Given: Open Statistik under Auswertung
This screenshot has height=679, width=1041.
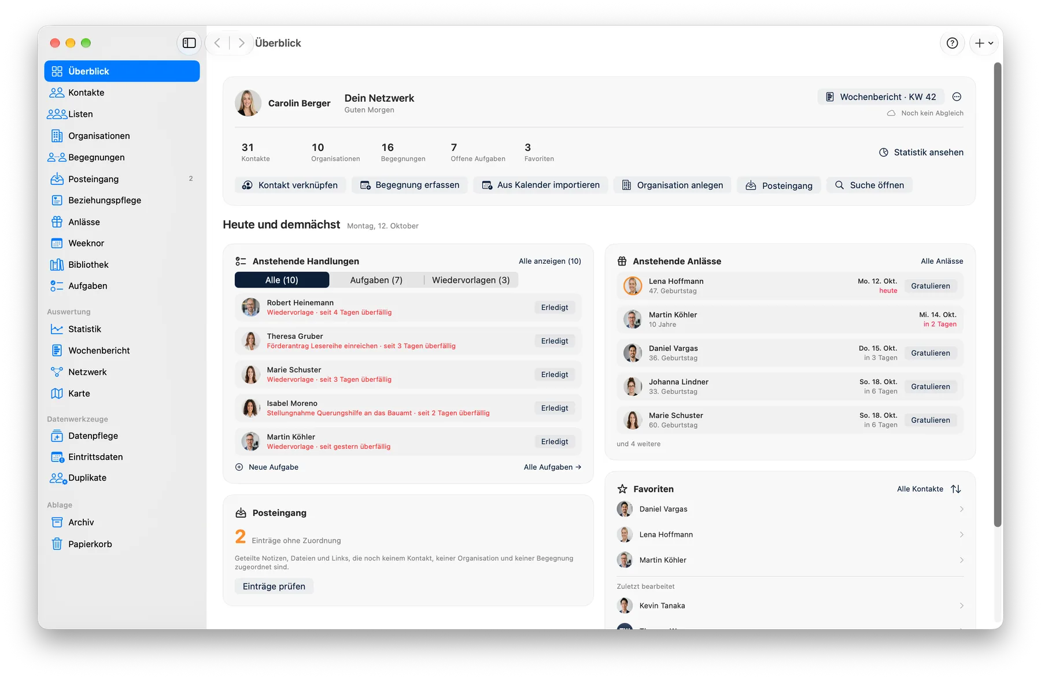Looking at the screenshot, I should pyautogui.click(x=122, y=329).
